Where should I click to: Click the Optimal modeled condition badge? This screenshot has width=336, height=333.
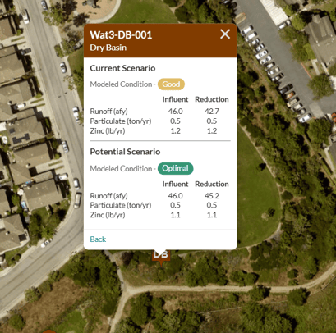pyautogui.click(x=175, y=168)
